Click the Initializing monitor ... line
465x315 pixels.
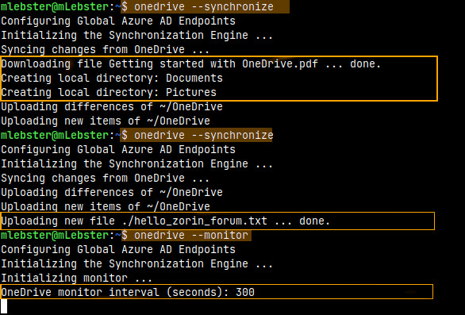[x=77, y=279]
